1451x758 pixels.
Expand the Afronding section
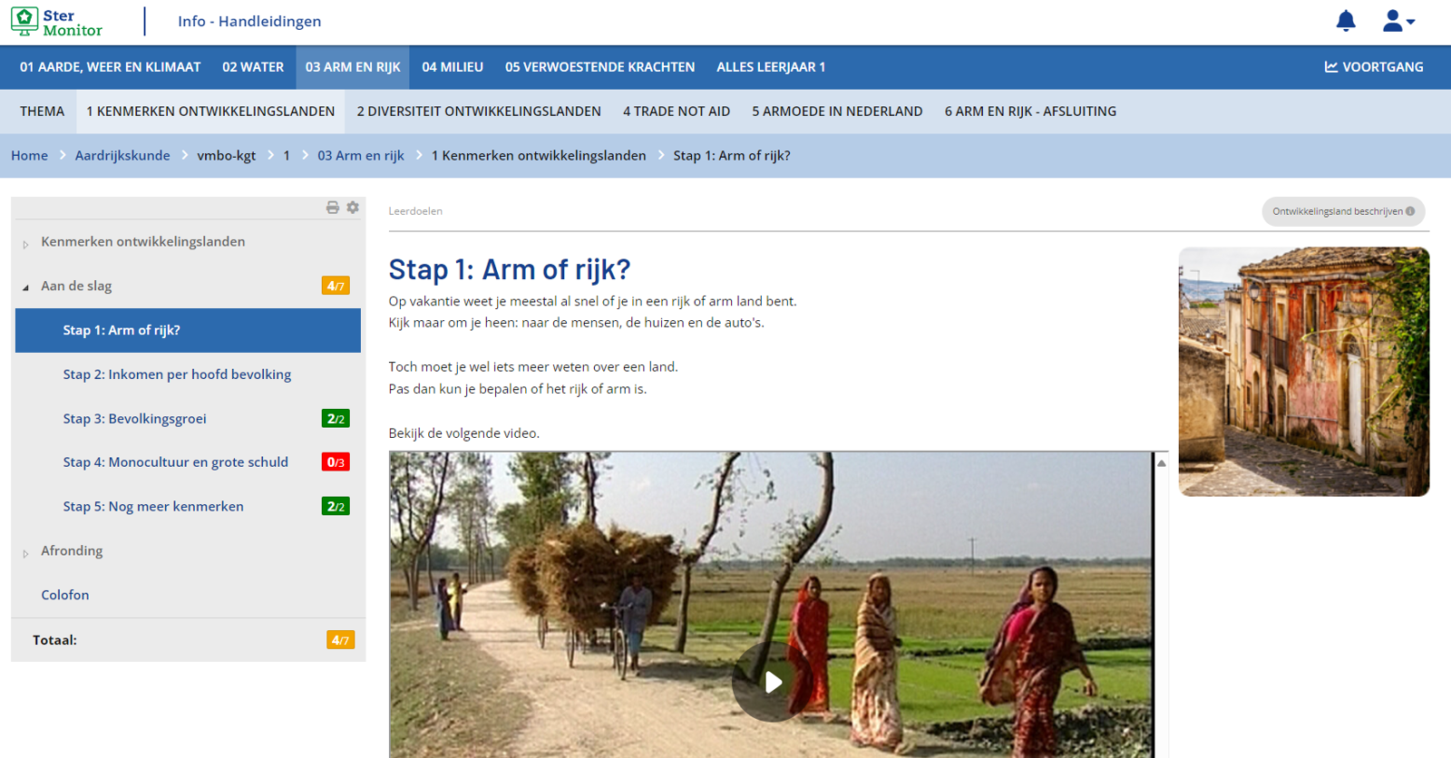pos(25,553)
